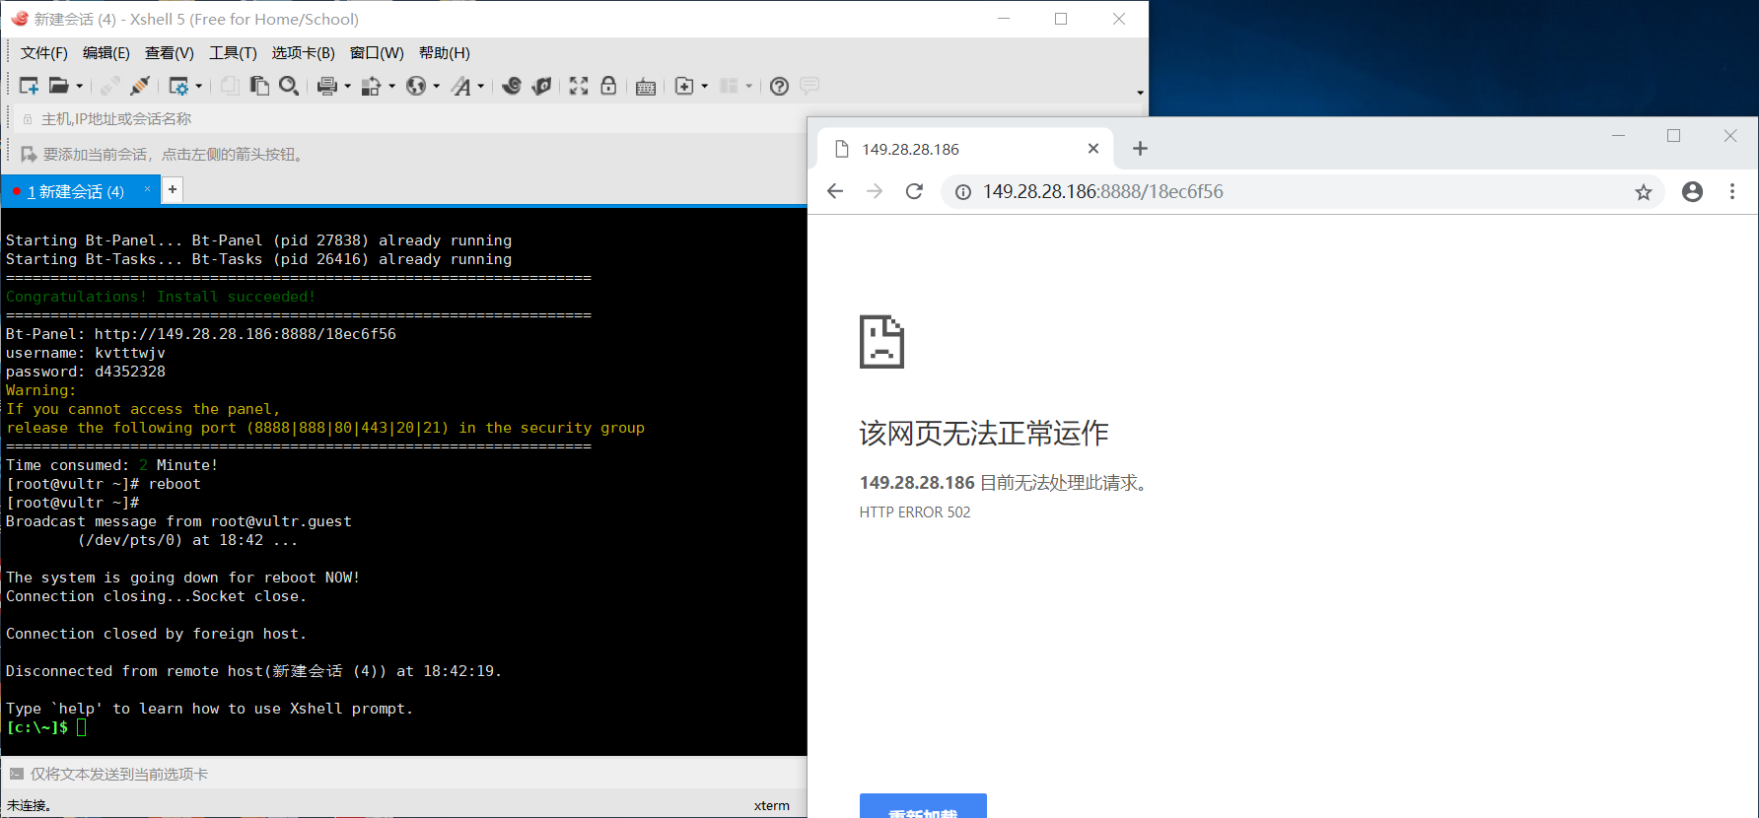Click the Print icon in Xshell toolbar
The width and height of the screenshot is (1759, 818).
(x=327, y=86)
